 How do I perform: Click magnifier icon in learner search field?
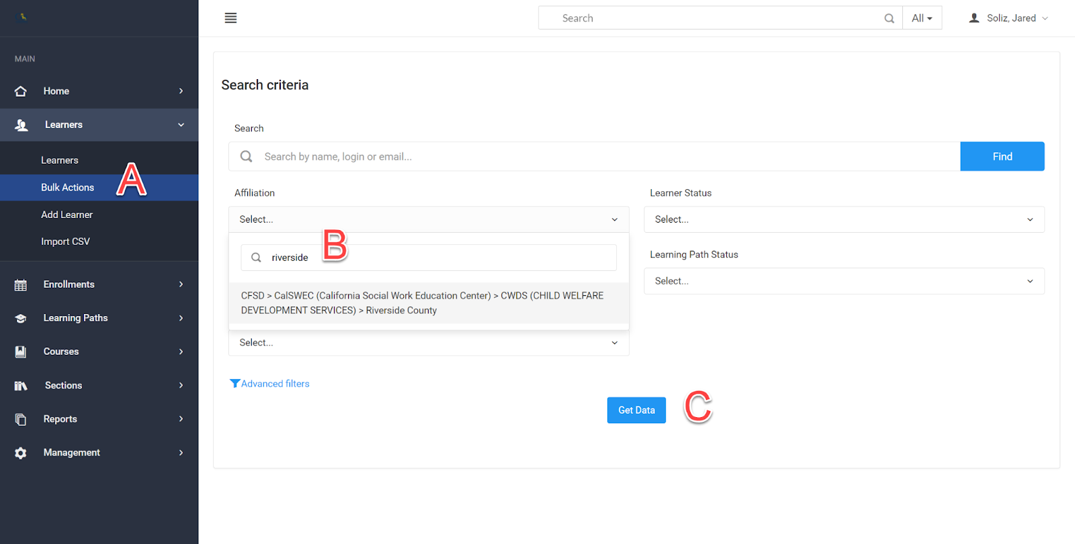(x=247, y=156)
